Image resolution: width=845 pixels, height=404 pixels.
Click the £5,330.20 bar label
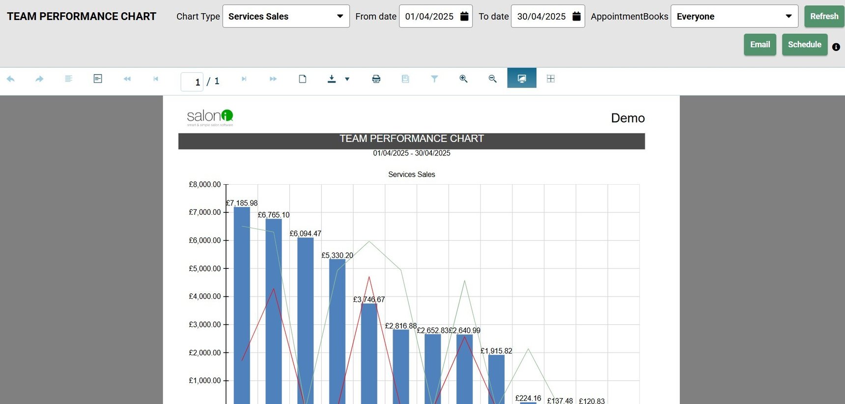(337, 255)
